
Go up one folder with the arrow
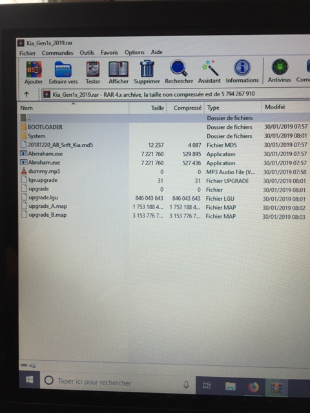click(26, 94)
